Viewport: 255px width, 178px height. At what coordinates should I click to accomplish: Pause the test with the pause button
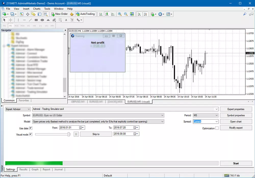[x=76, y=134]
